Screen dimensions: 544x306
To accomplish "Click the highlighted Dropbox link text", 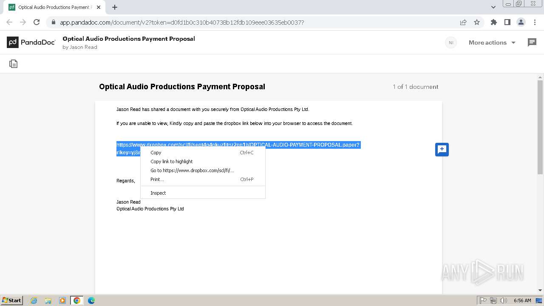I will coord(238,145).
